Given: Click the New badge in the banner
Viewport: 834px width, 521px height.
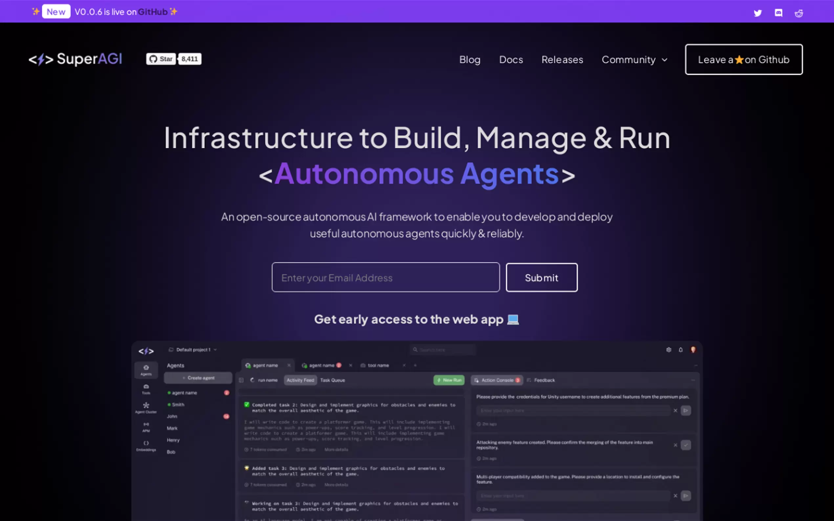Looking at the screenshot, I should [x=56, y=12].
